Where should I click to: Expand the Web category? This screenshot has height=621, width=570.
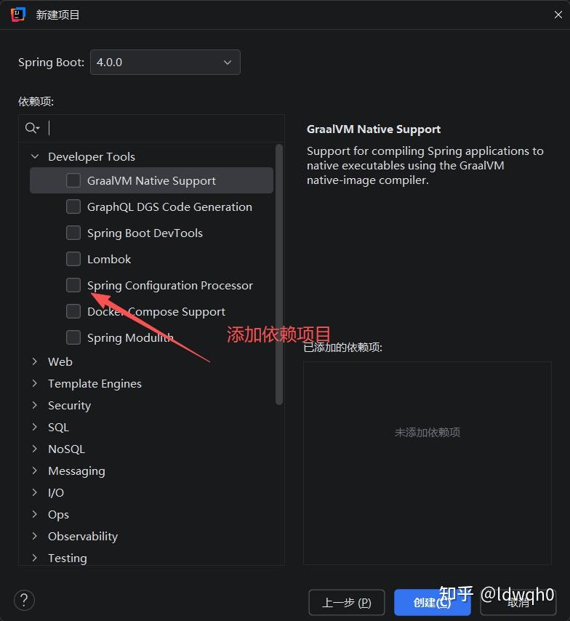[35, 361]
